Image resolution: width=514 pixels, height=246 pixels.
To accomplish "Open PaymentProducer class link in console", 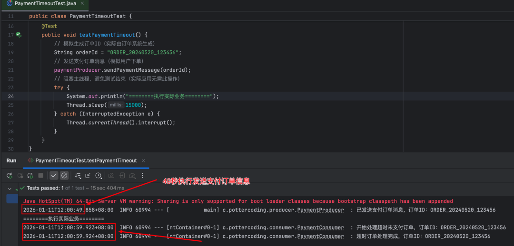I will tap(321, 210).
